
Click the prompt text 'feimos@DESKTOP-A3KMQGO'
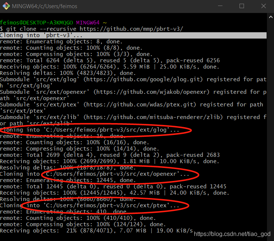coord(36,23)
